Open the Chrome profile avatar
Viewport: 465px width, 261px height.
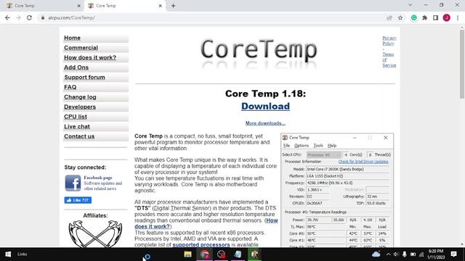click(447, 17)
